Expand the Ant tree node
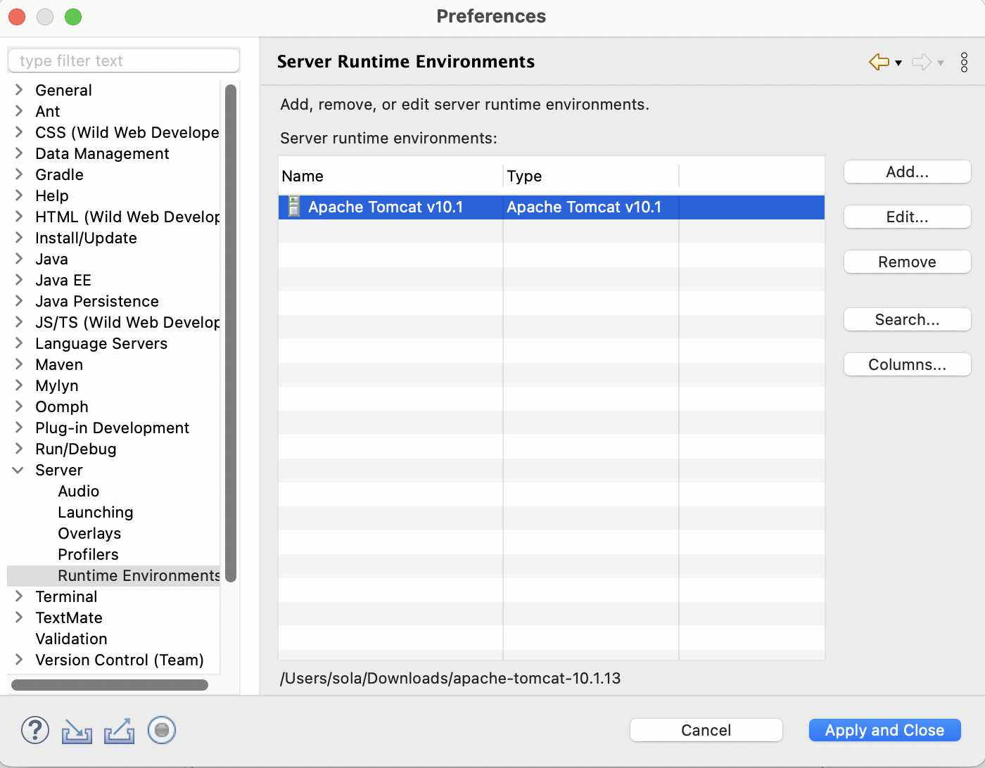 pyautogui.click(x=19, y=111)
